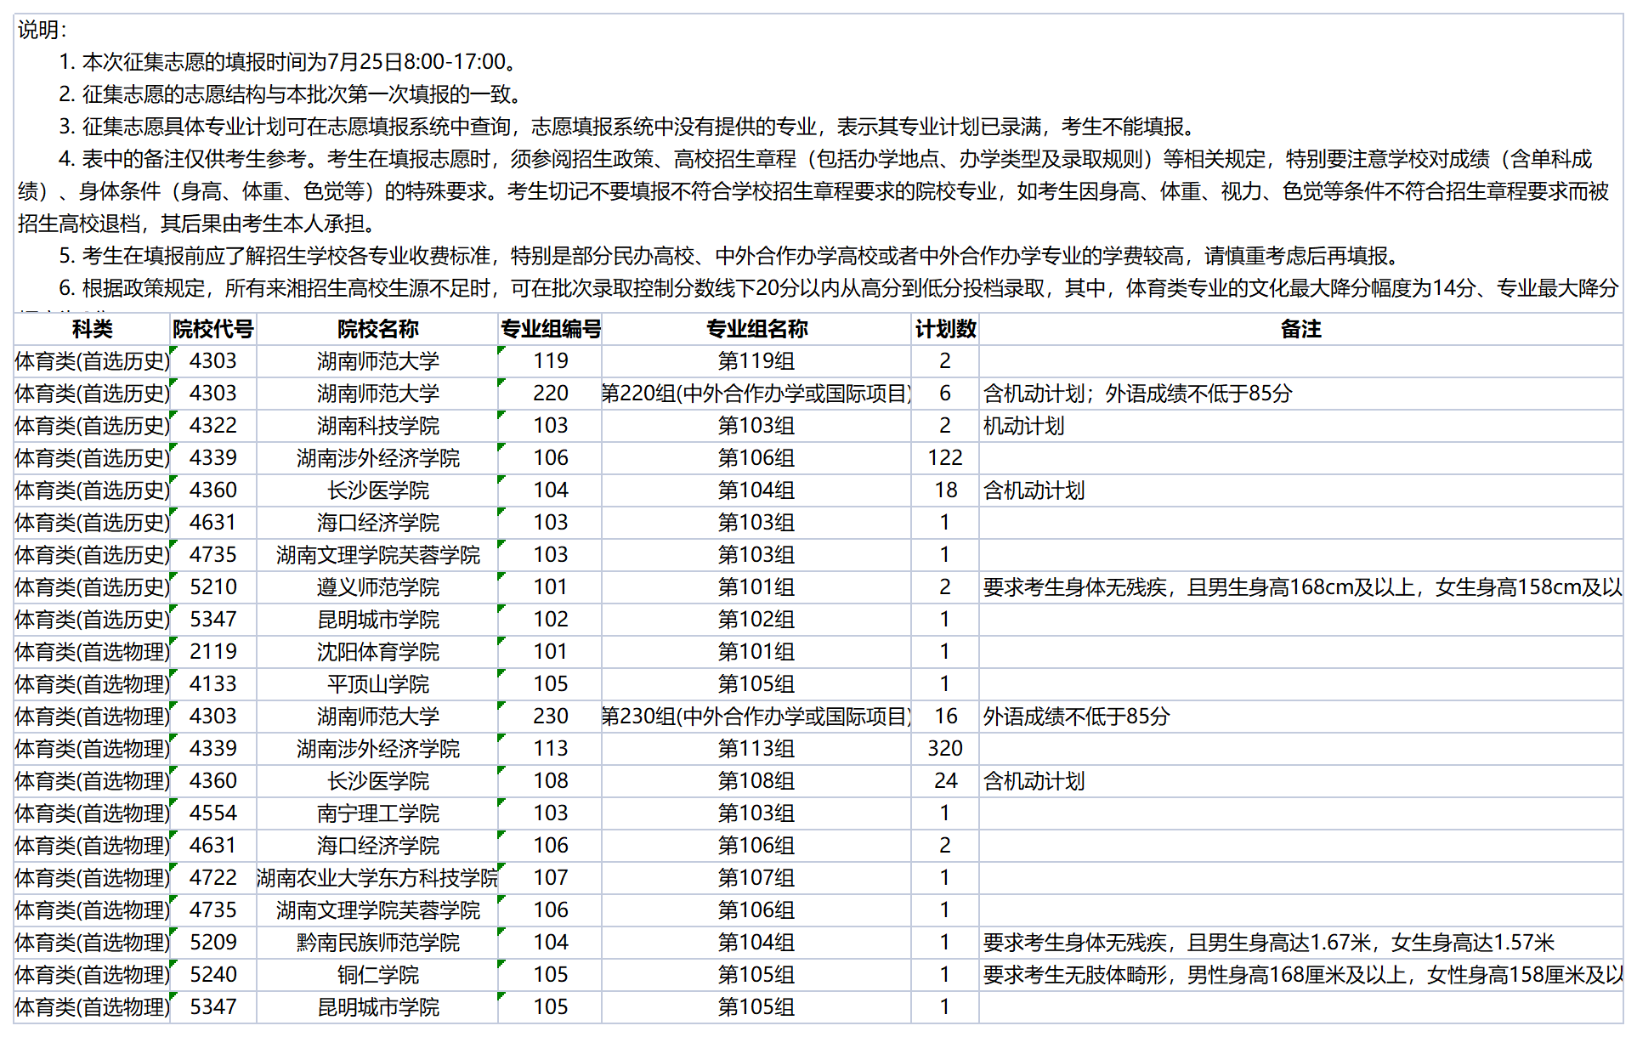The height and width of the screenshot is (1037, 1637).
Task: Click the 专业组名称 column header
Action: pos(756,329)
